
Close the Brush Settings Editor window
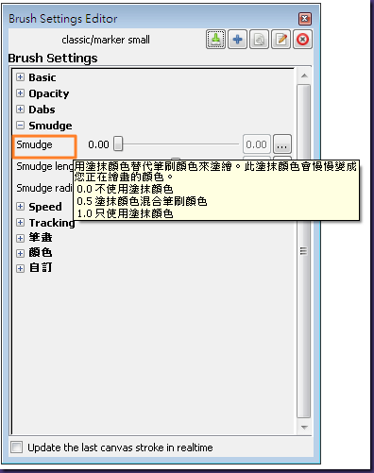(305, 19)
